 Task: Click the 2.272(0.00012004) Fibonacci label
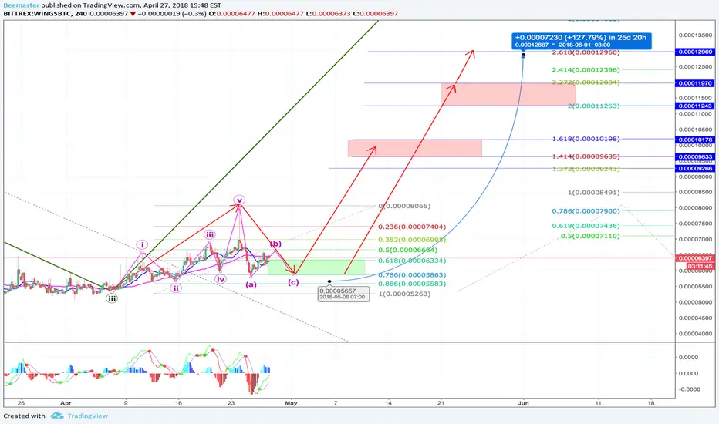pos(586,82)
